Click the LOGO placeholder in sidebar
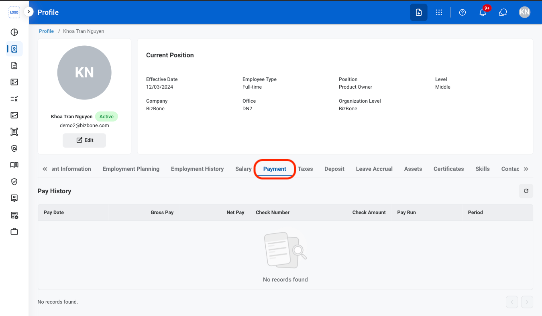Screen dimensions: 542x316 click(14, 12)
